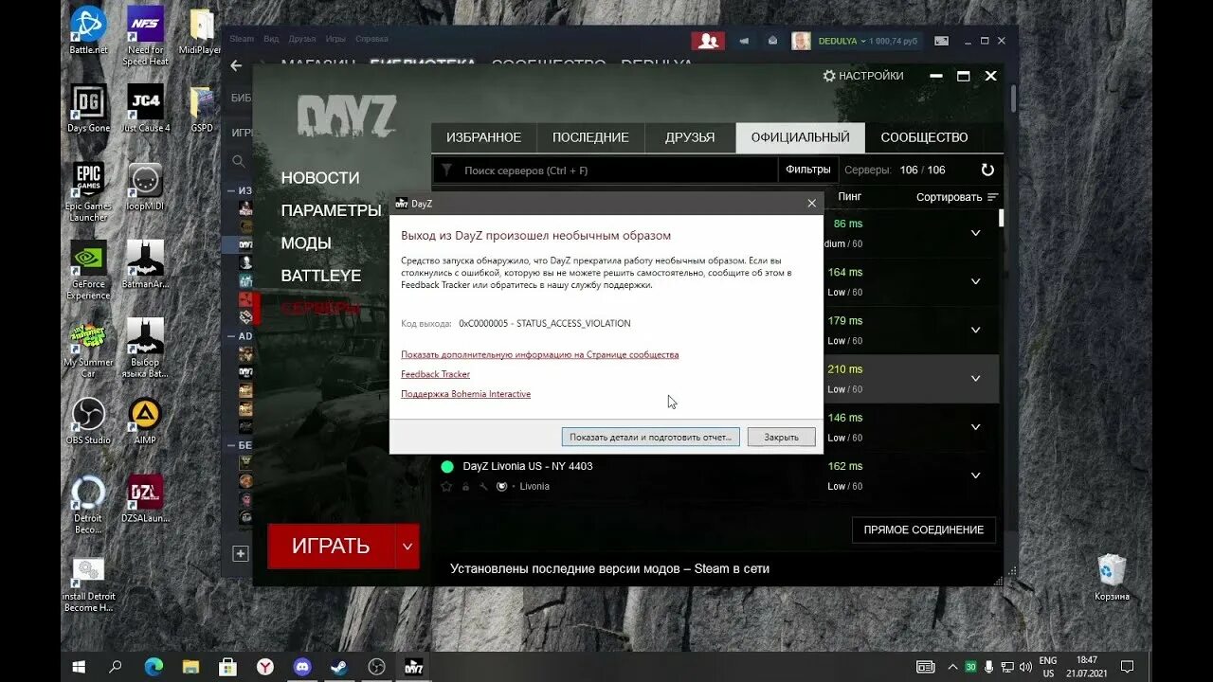
Task: Open the Steam inbox envelope icon
Action: click(x=772, y=41)
